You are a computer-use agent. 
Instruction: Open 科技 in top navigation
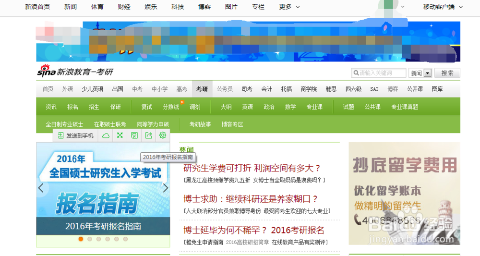178,7
